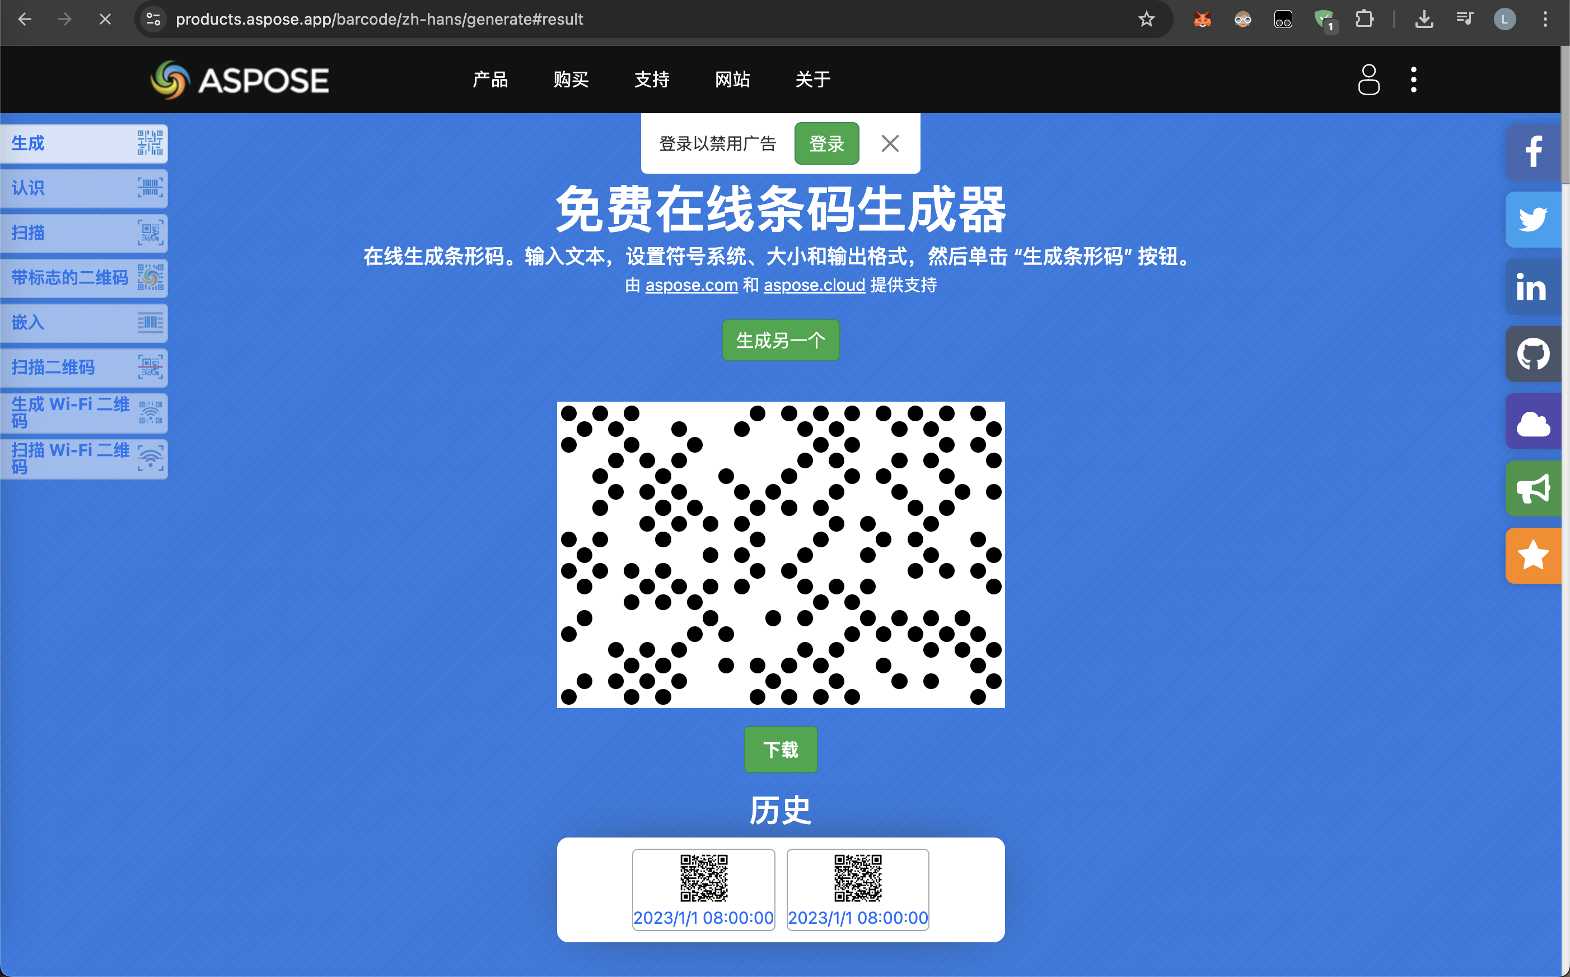Viewport: 1570px width, 977px height.
Task: Open the 网站 menu
Action: (732, 80)
